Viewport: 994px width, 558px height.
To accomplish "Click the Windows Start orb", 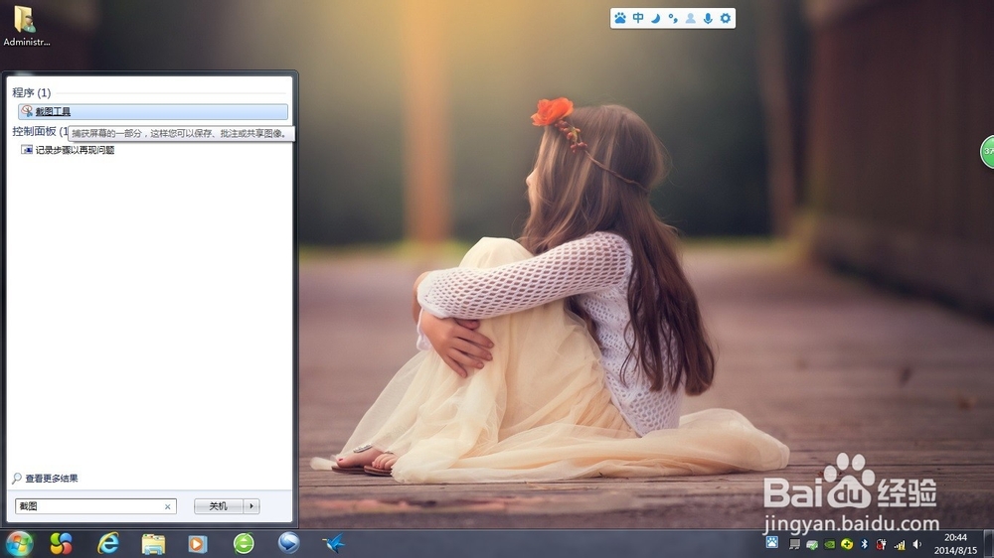I will point(18,543).
